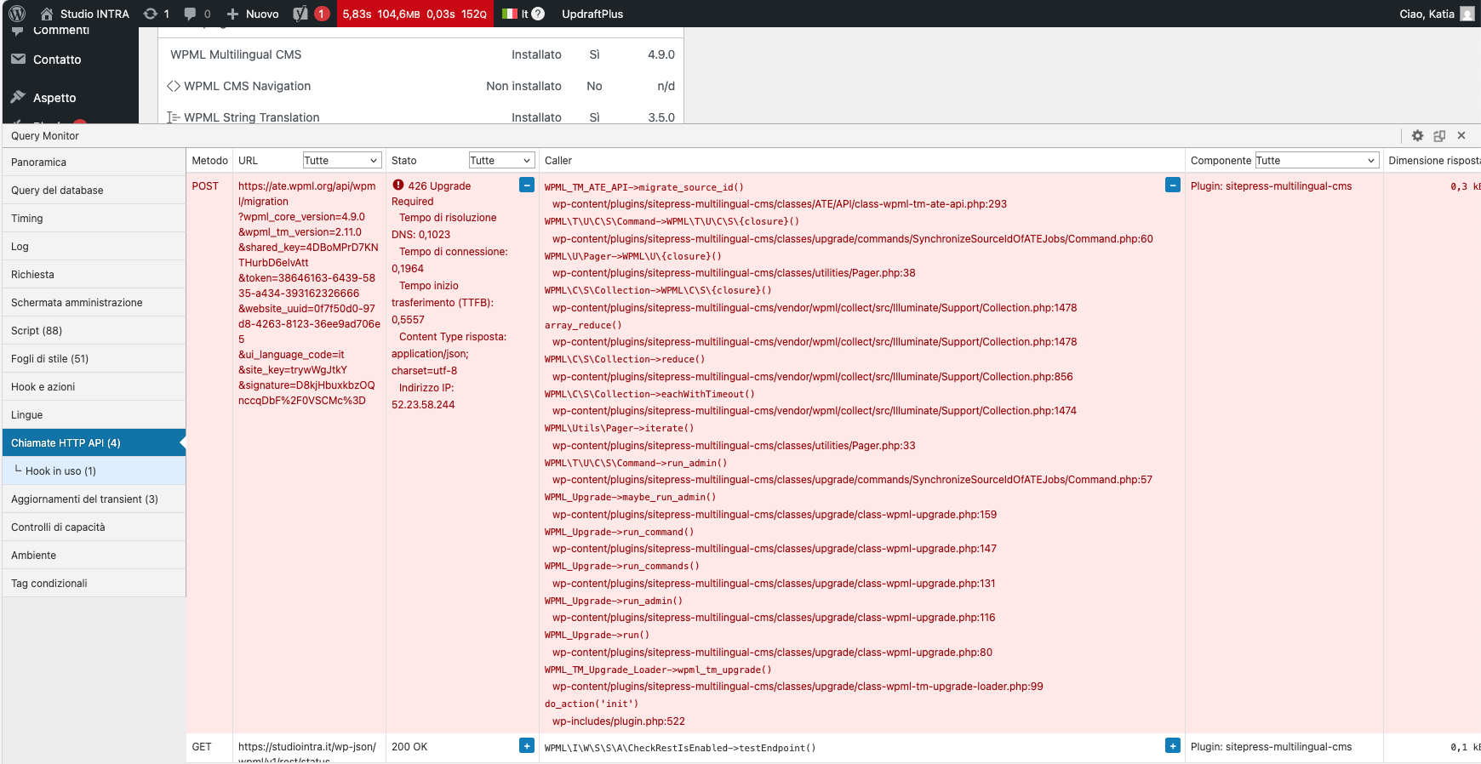Click the Query Monitor stats in admin bar
The height and width of the screenshot is (764, 1481).
coord(415,14)
